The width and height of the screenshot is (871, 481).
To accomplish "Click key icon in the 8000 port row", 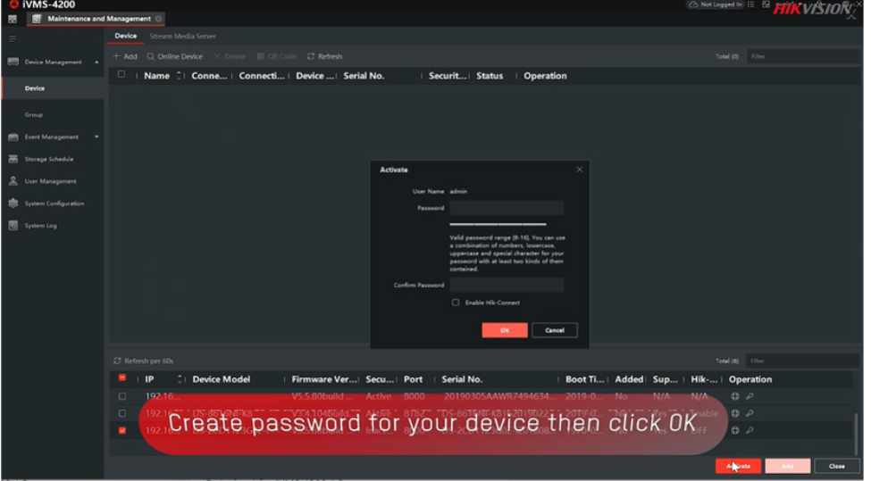I will pyautogui.click(x=750, y=397).
